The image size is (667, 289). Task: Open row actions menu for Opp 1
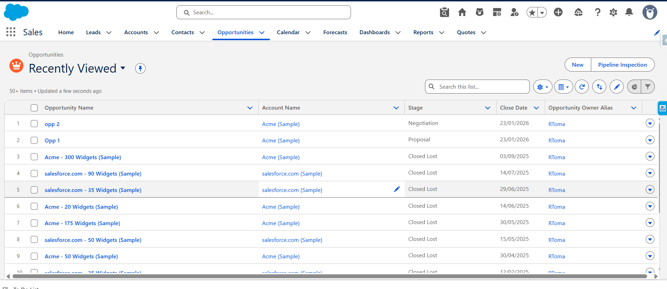coord(650,140)
